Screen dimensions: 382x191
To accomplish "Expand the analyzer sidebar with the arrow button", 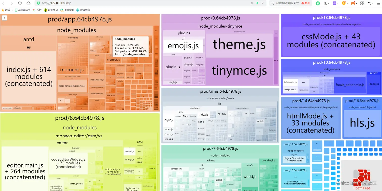I will (4, 18).
